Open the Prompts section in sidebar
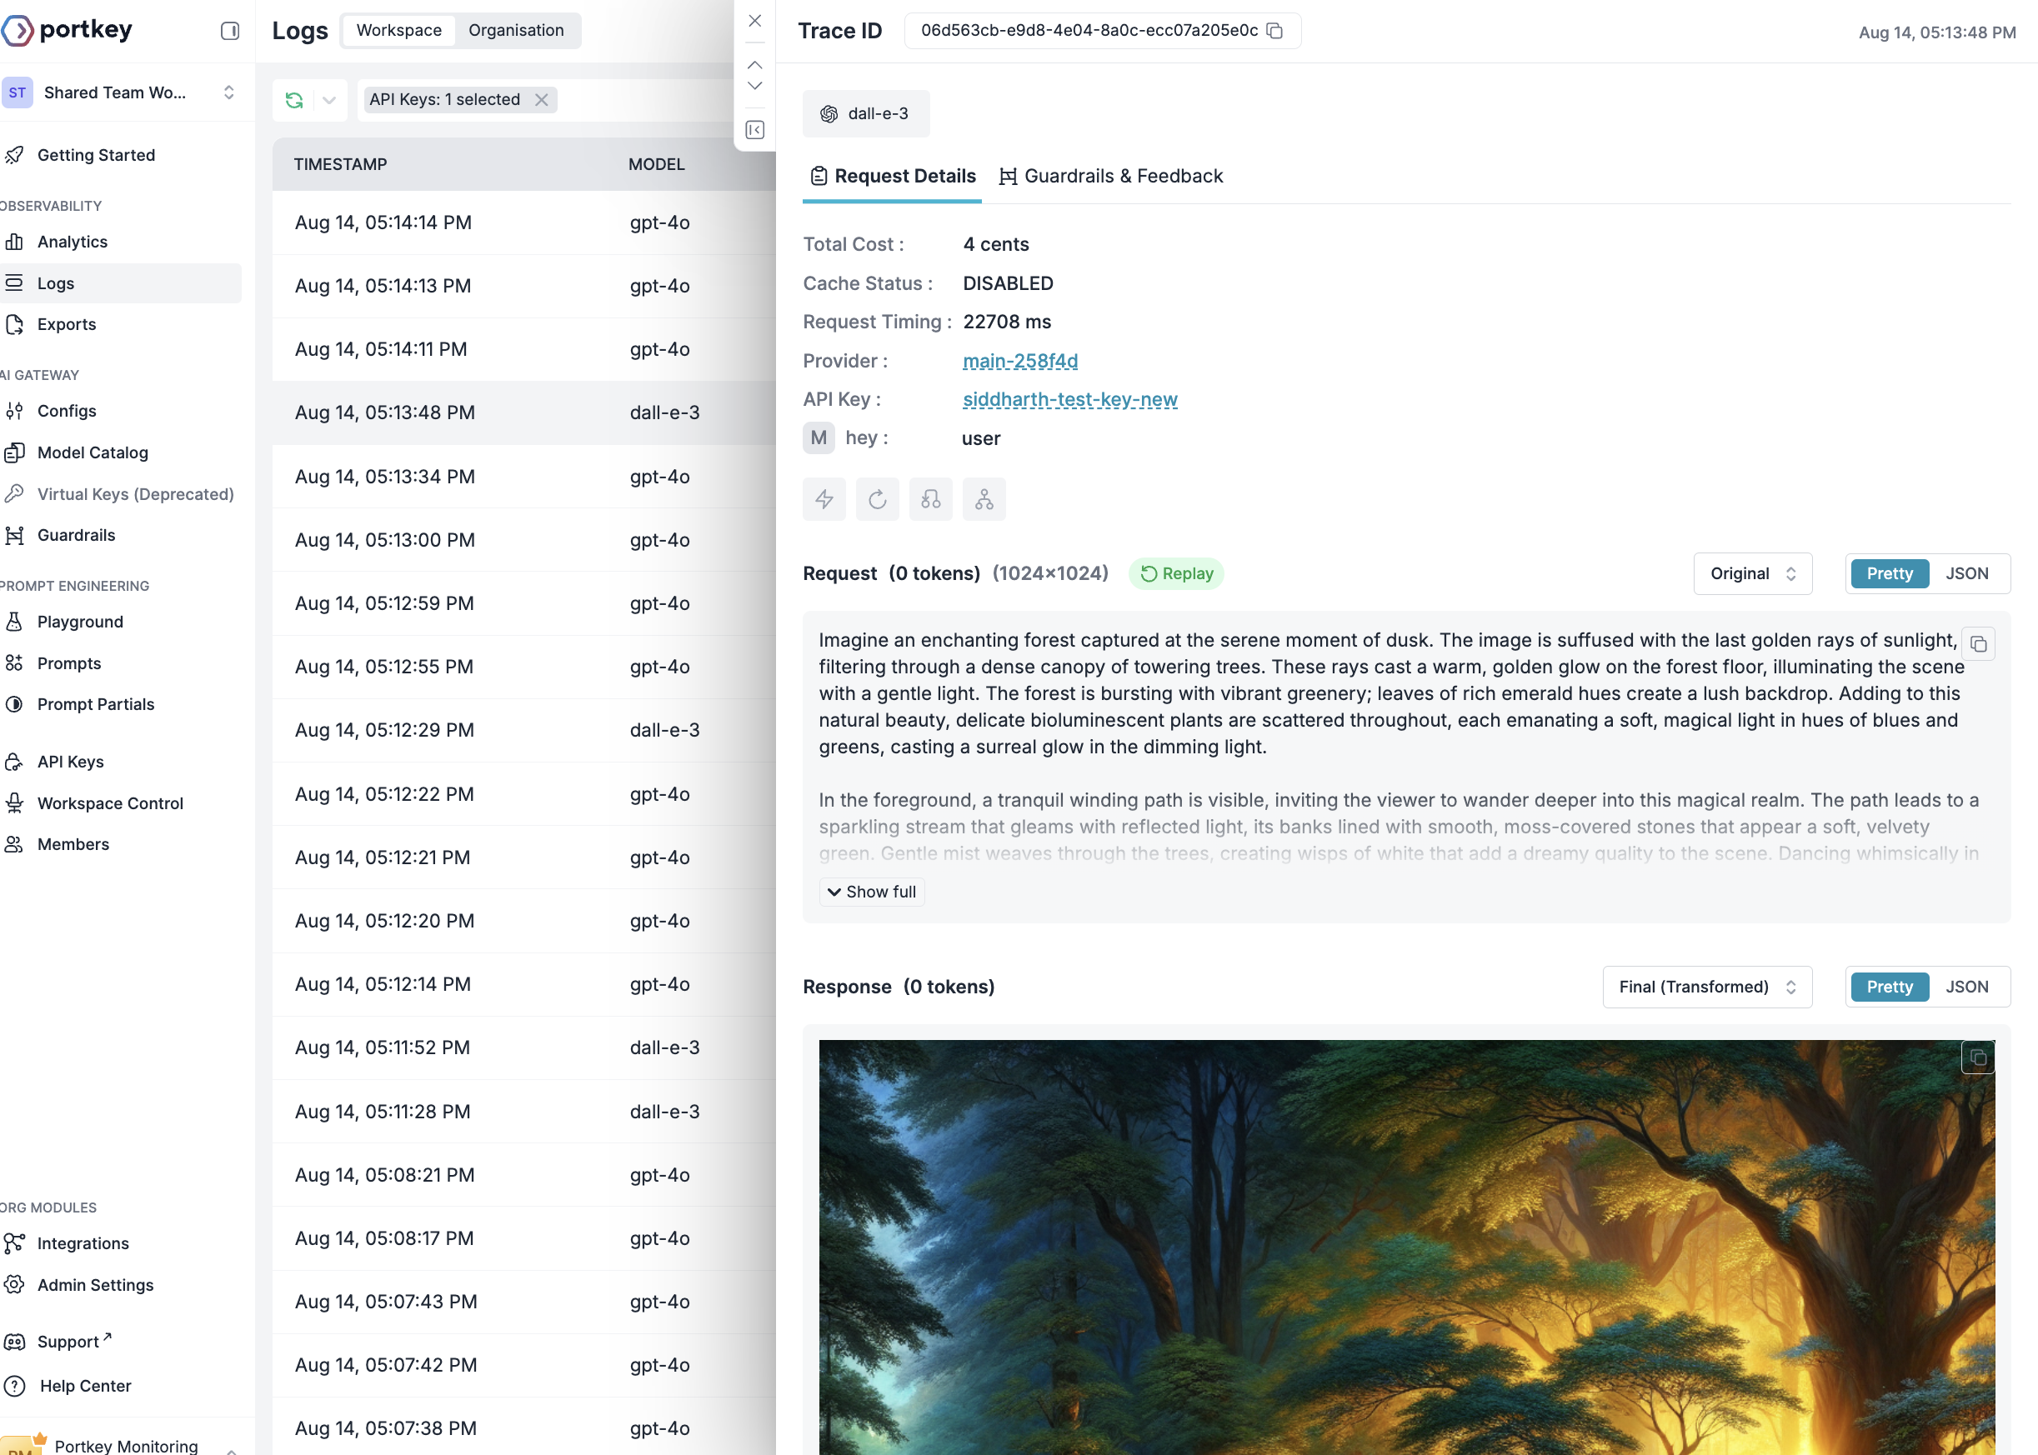The width and height of the screenshot is (2038, 1455). pyautogui.click(x=69, y=663)
